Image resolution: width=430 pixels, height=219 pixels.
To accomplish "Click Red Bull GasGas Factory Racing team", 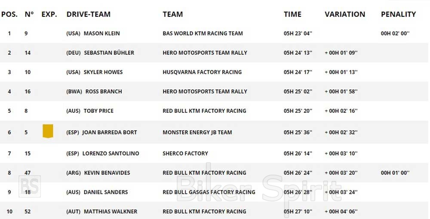I will click(x=209, y=192).
